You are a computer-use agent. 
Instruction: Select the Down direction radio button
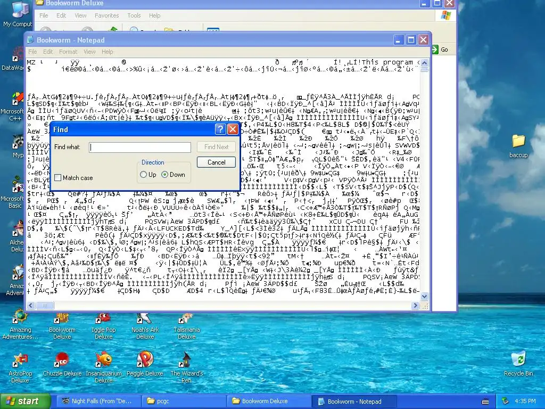coord(165,175)
